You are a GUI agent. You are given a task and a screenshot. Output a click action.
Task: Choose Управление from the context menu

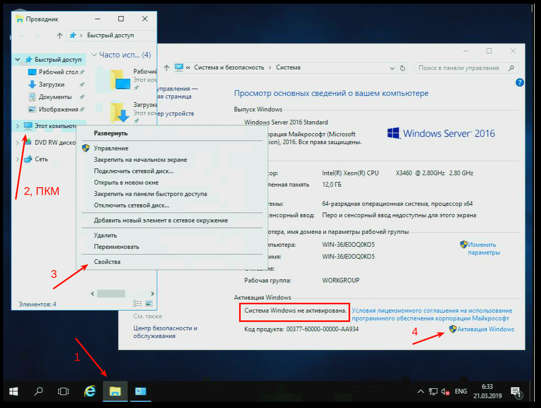(110, 148)
